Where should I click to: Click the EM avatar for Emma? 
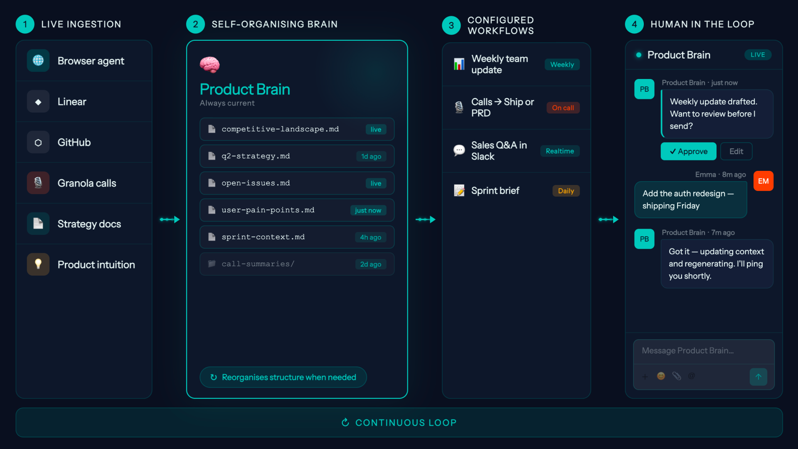[763, 181]
